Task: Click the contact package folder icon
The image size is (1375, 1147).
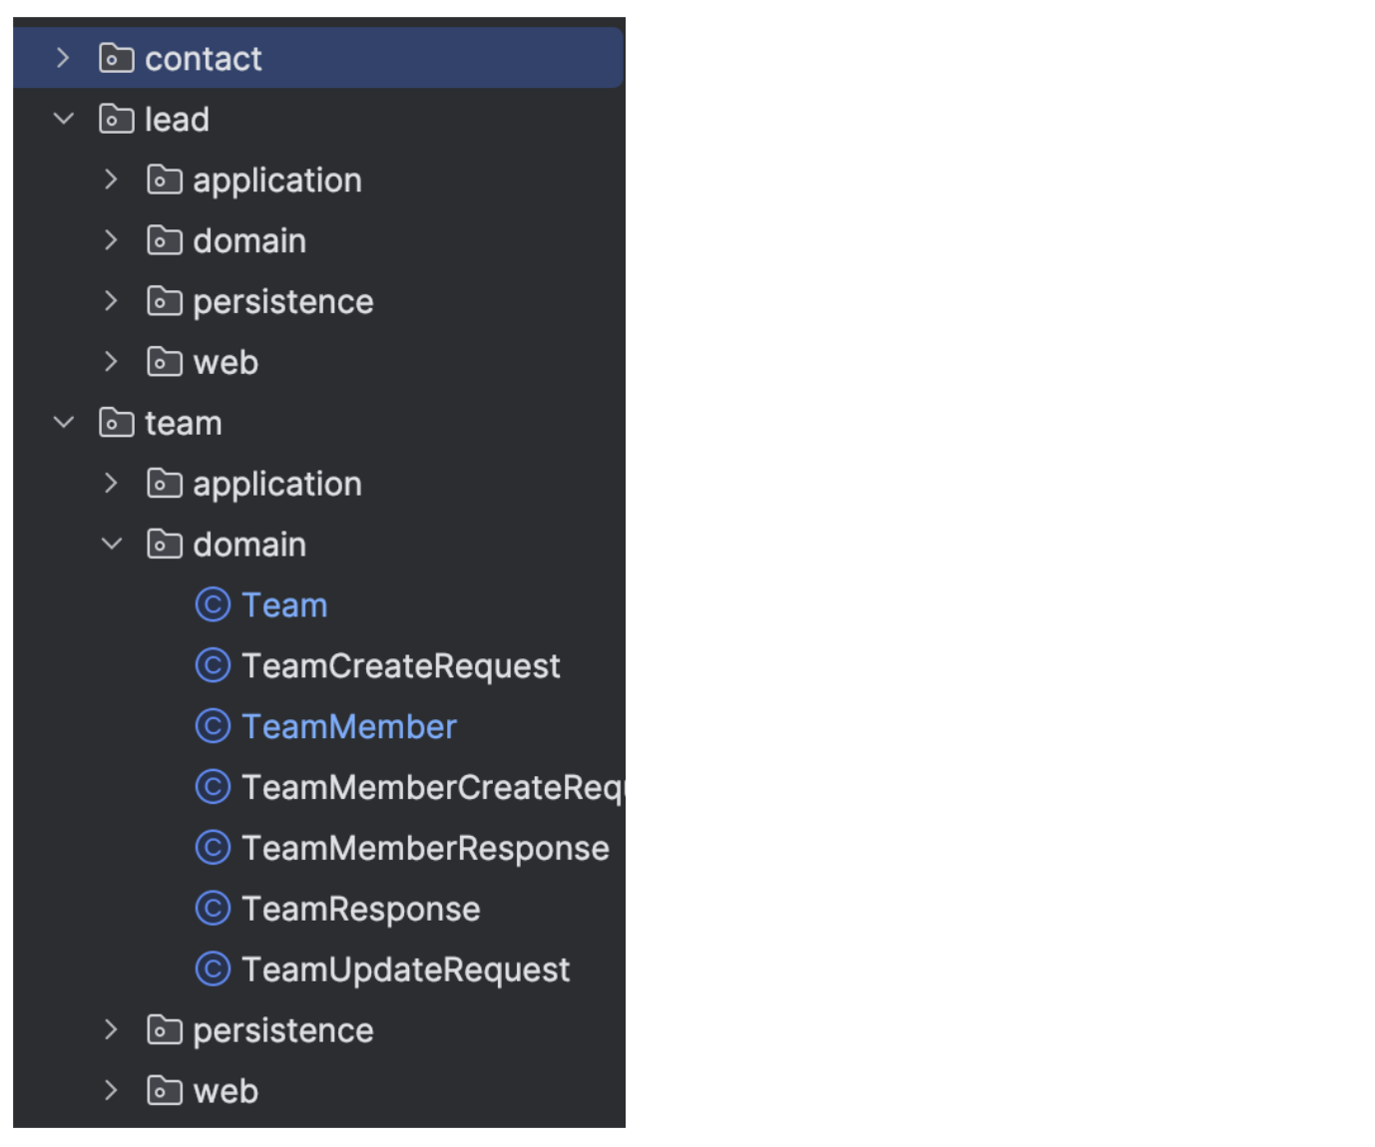Action: click(x=117, y=59)
